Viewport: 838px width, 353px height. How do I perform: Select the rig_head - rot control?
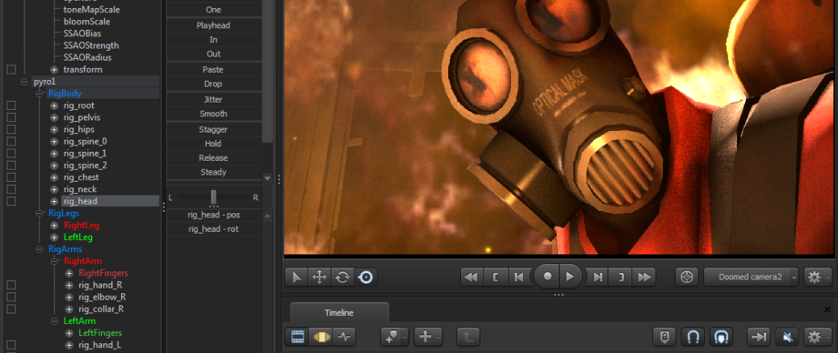pyautogui.click(x=214, y=229)
